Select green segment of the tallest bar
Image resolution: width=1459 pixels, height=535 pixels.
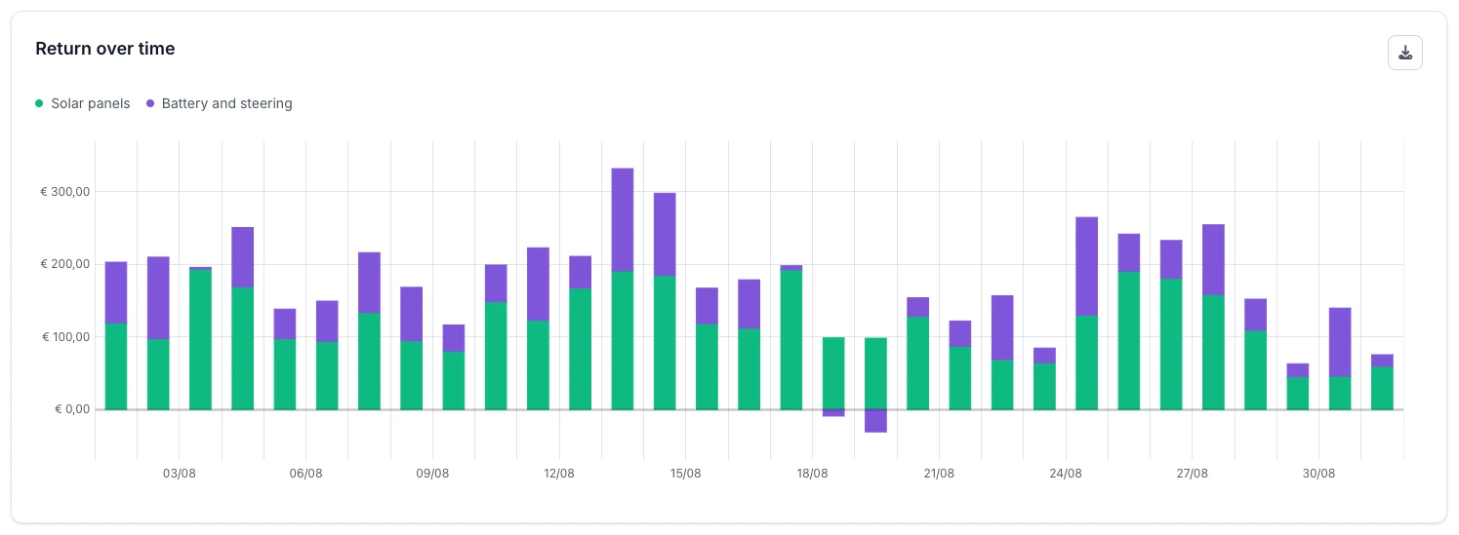623,341
